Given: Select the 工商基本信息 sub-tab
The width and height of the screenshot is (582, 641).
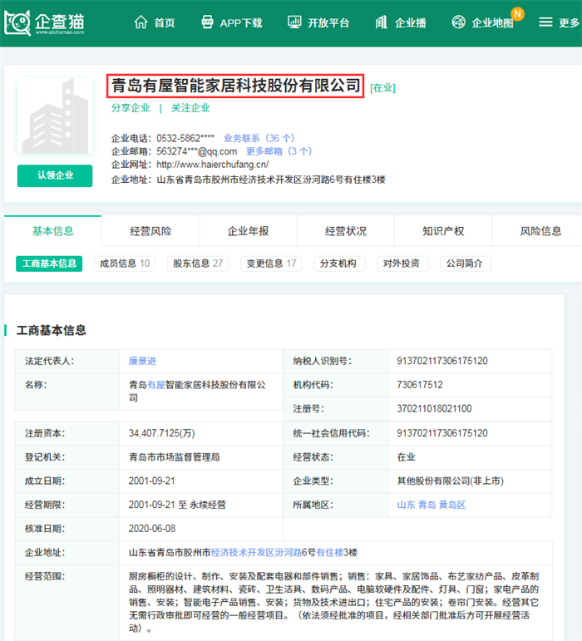Looking at the screenshot, I should click(x=49, y=264).
